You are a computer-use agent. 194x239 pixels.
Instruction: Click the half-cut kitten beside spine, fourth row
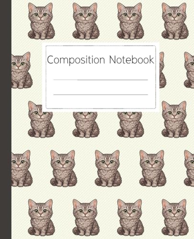pos(22,168)
